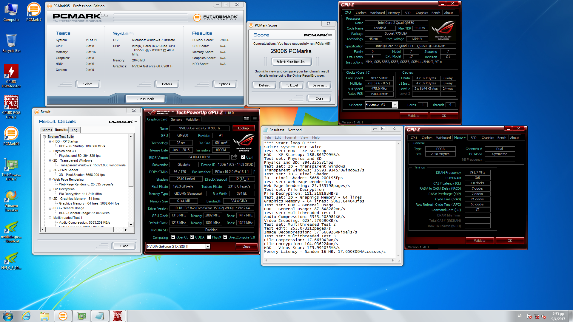The height and width of the screenshot is (322, 573).
Task: Open the NVI_0_3_10 desktop icon
Action: point(11,261)
